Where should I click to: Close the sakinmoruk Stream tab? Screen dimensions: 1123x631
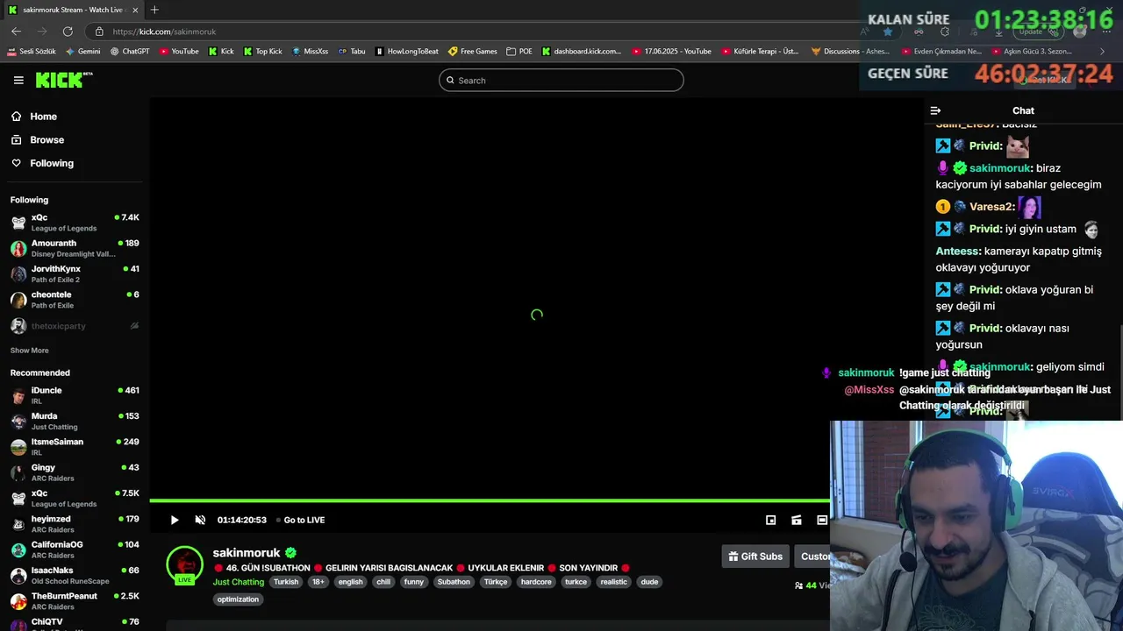pos(135,10)
